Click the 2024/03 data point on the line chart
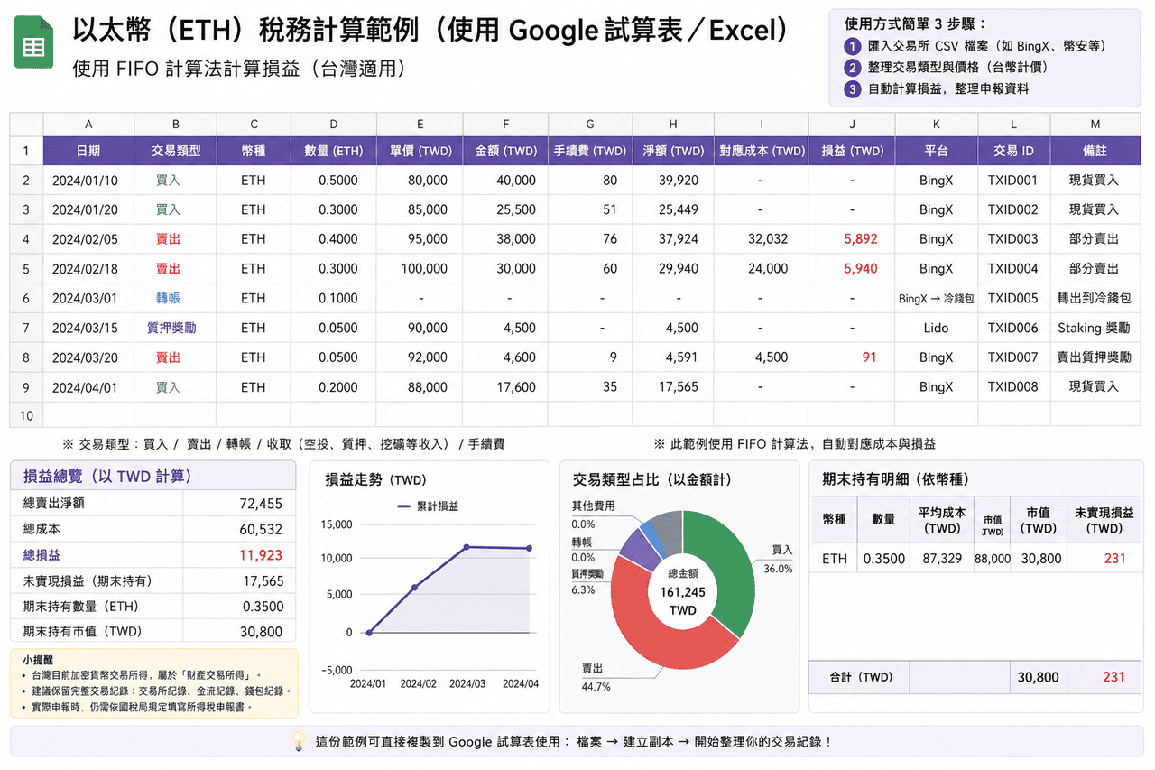Screen dimensions: 1155x770 [467, 546]
